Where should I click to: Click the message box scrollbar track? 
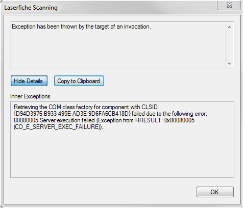click(229, 45)
